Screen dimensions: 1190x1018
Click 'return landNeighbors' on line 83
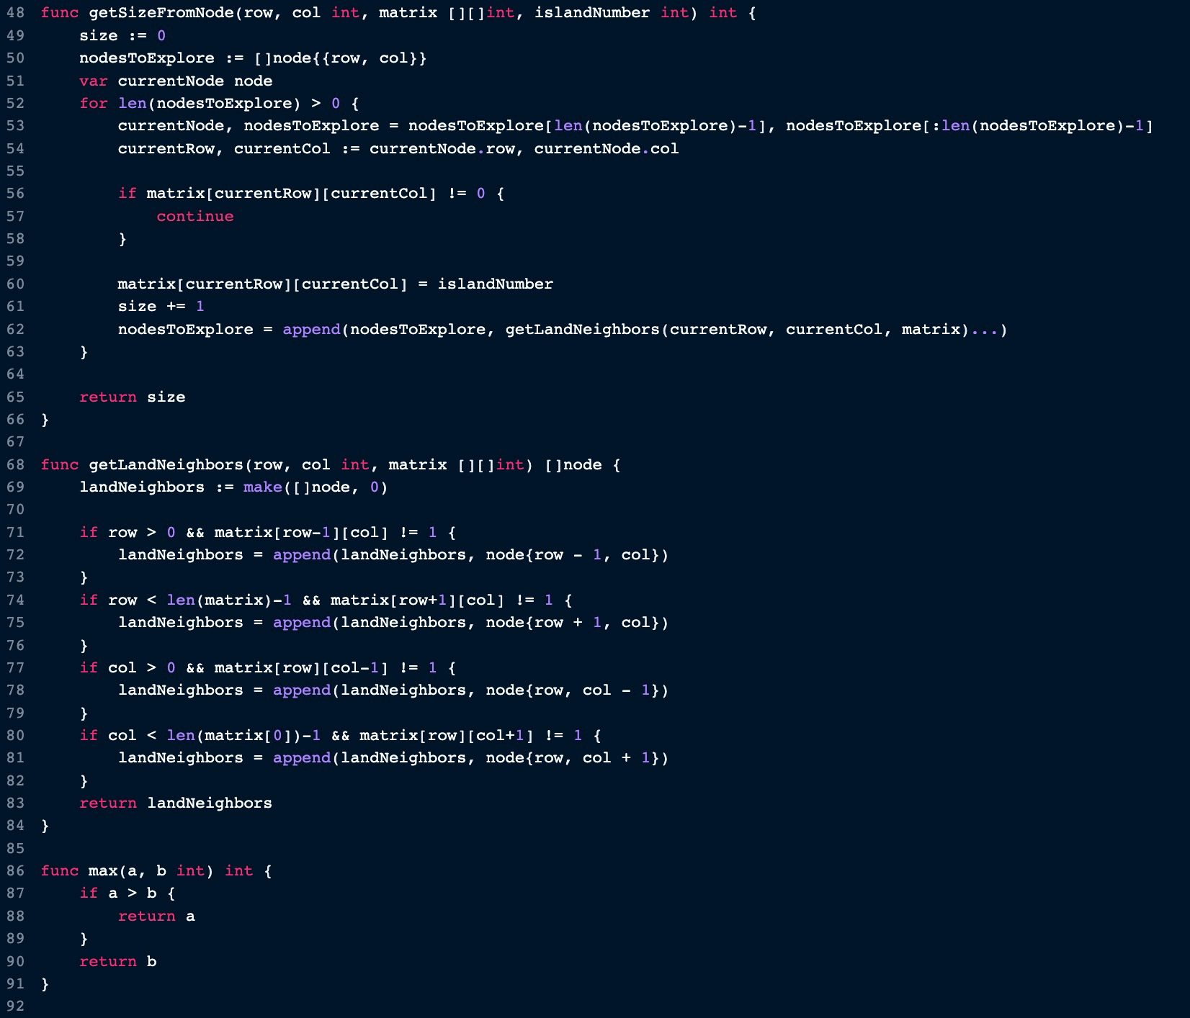tap(175, 803)
